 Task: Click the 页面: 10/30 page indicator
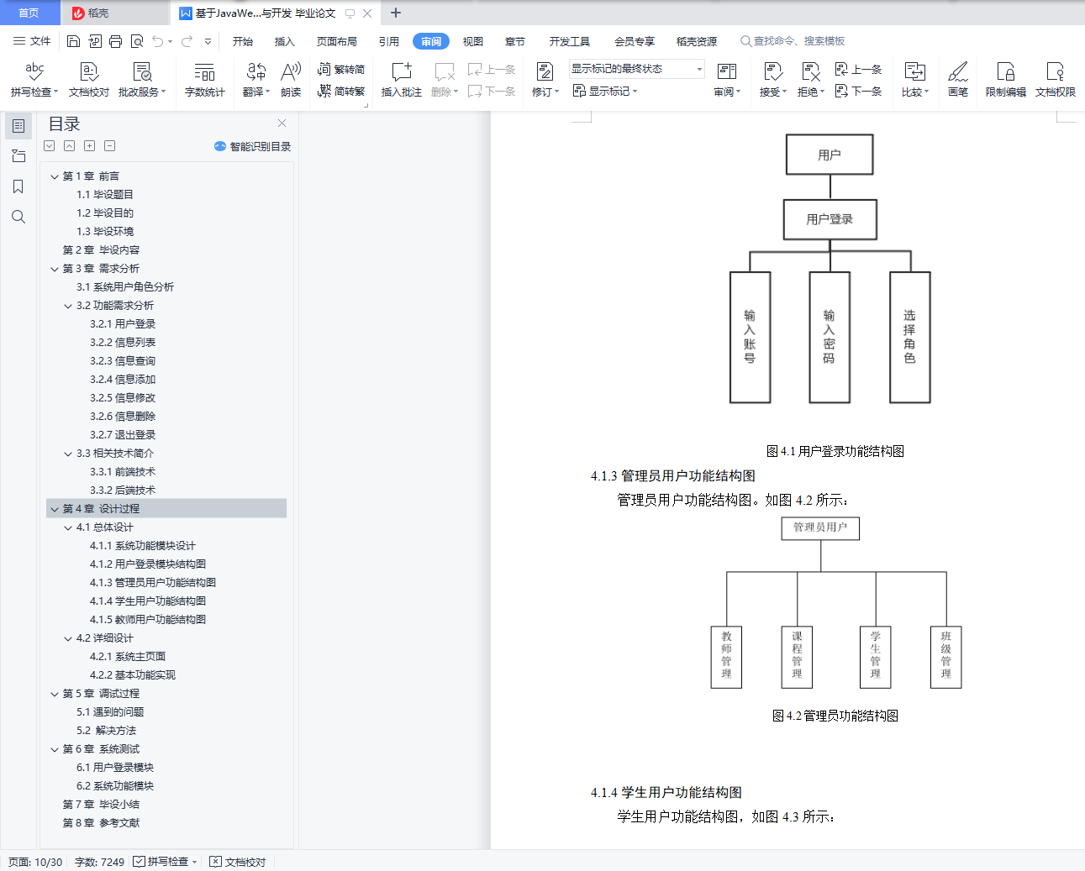(35, 862)
